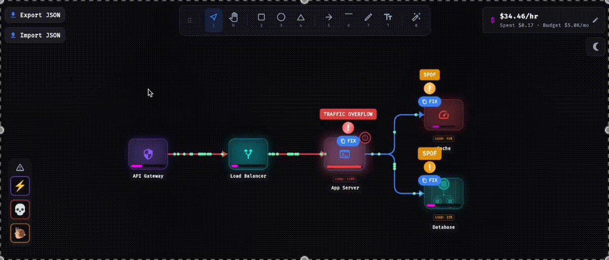This screenshot has width=609, height=260.
Task: Toggle dark mode with moon icon
Action: [x=596, y=47]
